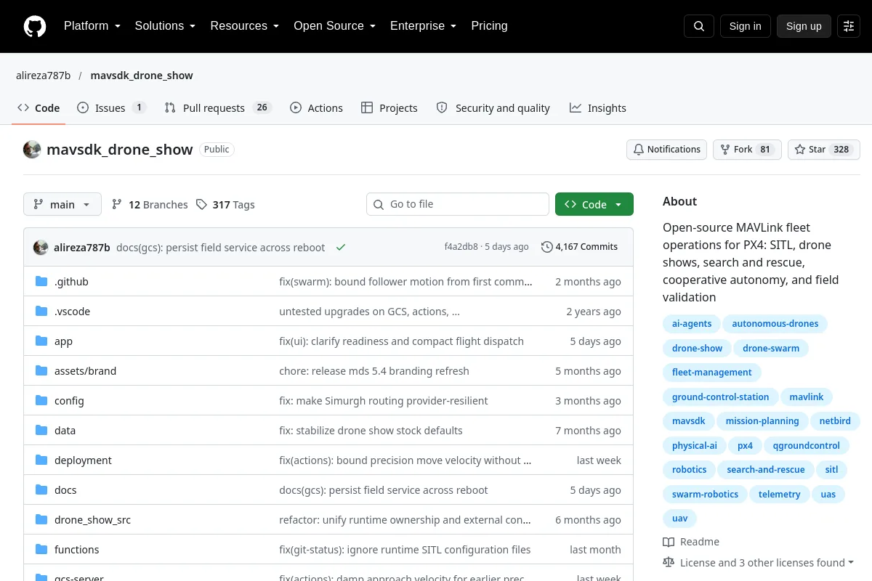The height and width of the screenshot is (581, 872).
Task: Click the Notifications bell button
Action: pyautogui.click(x=667, y=150)
